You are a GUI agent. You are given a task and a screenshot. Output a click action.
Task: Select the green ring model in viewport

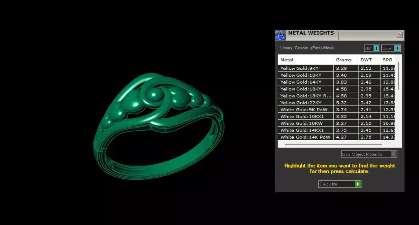(x=158, y=126)
